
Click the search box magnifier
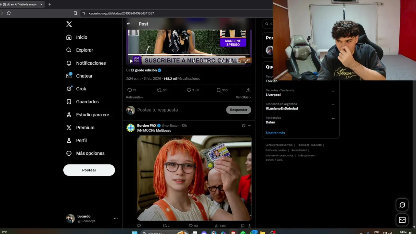coord(267,24)
